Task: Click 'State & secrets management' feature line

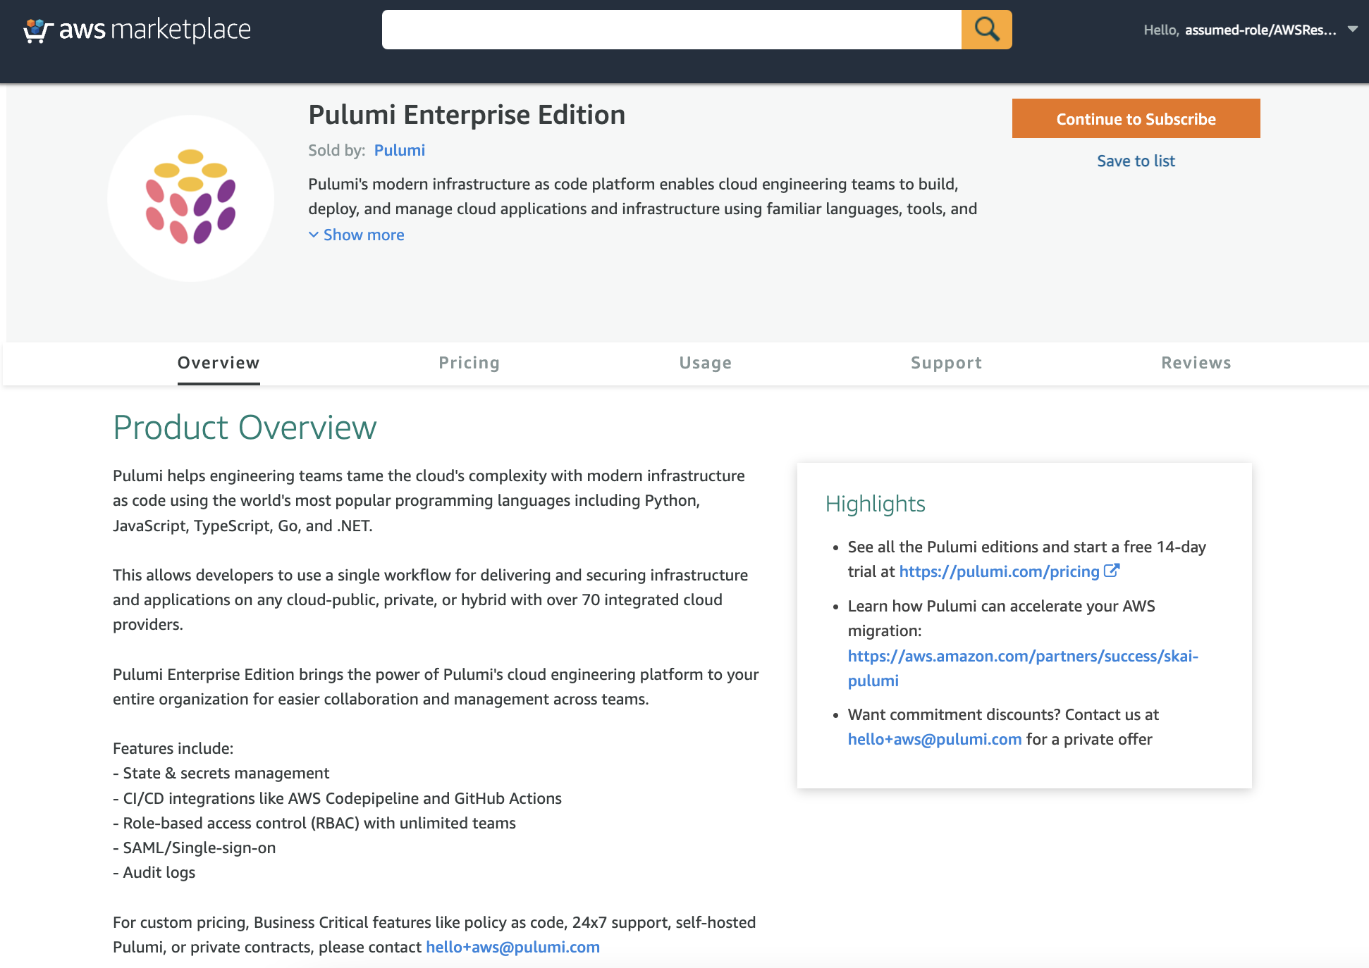Action: [x=221, y=773]
